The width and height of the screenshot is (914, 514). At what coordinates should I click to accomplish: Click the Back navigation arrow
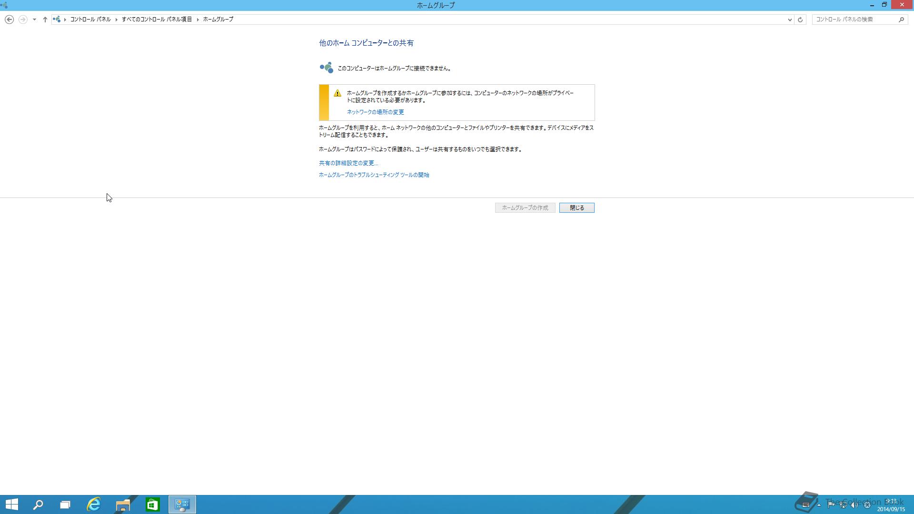(9, 20)
